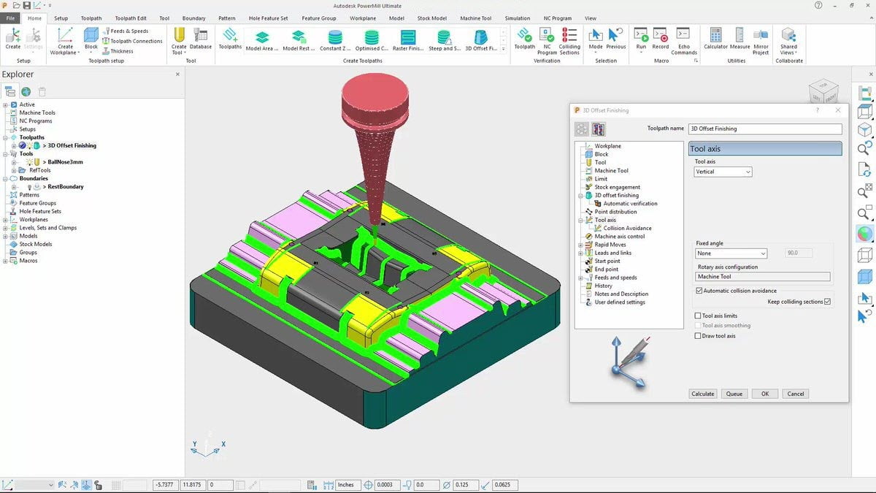The image size is (876, 493).
Task: Collapse the Boundaries tree node
Action: 5,178
